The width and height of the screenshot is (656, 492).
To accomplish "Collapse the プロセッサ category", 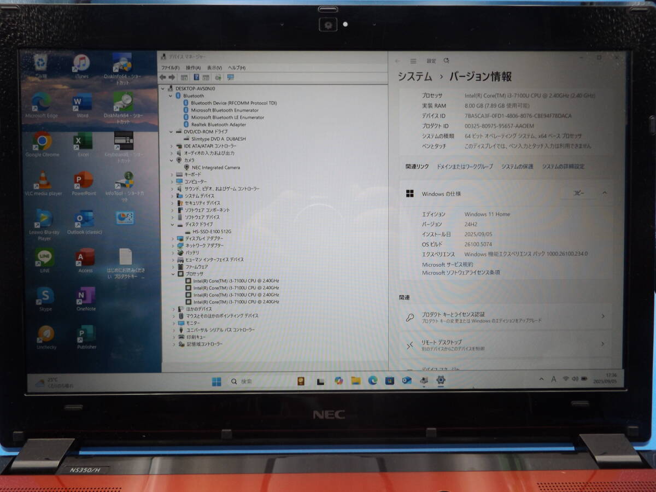I will click(x=173, y=273).
